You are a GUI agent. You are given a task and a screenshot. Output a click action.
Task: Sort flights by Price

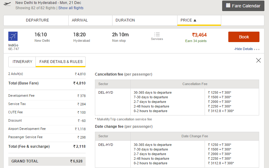199,20
